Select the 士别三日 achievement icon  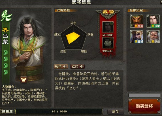pyautogui.click(x=108, y=43)
